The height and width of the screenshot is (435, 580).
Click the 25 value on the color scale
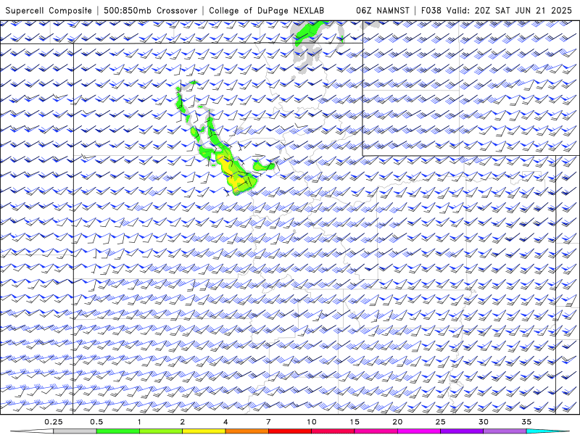coord(440,422)
